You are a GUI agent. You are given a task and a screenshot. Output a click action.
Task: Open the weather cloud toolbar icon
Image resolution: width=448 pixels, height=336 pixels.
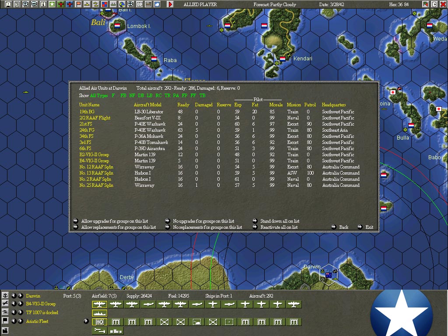click(x=157, y=4)
